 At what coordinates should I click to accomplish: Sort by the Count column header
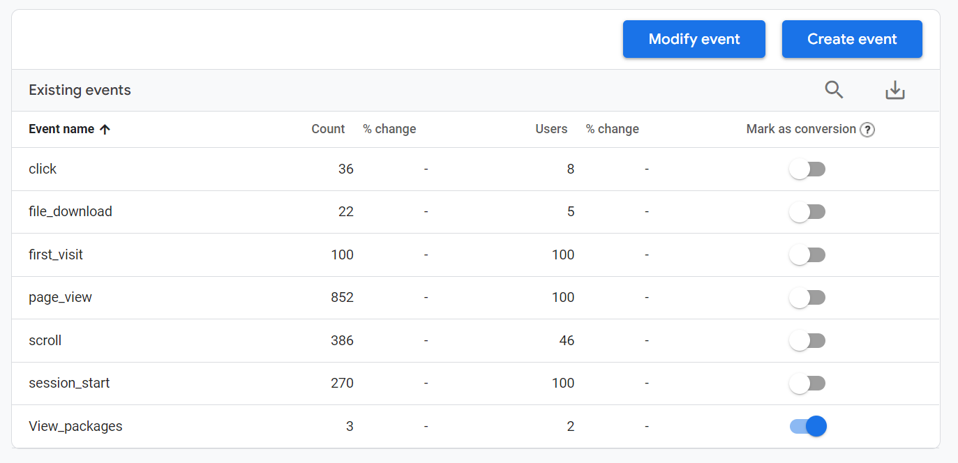coord(328,129)
